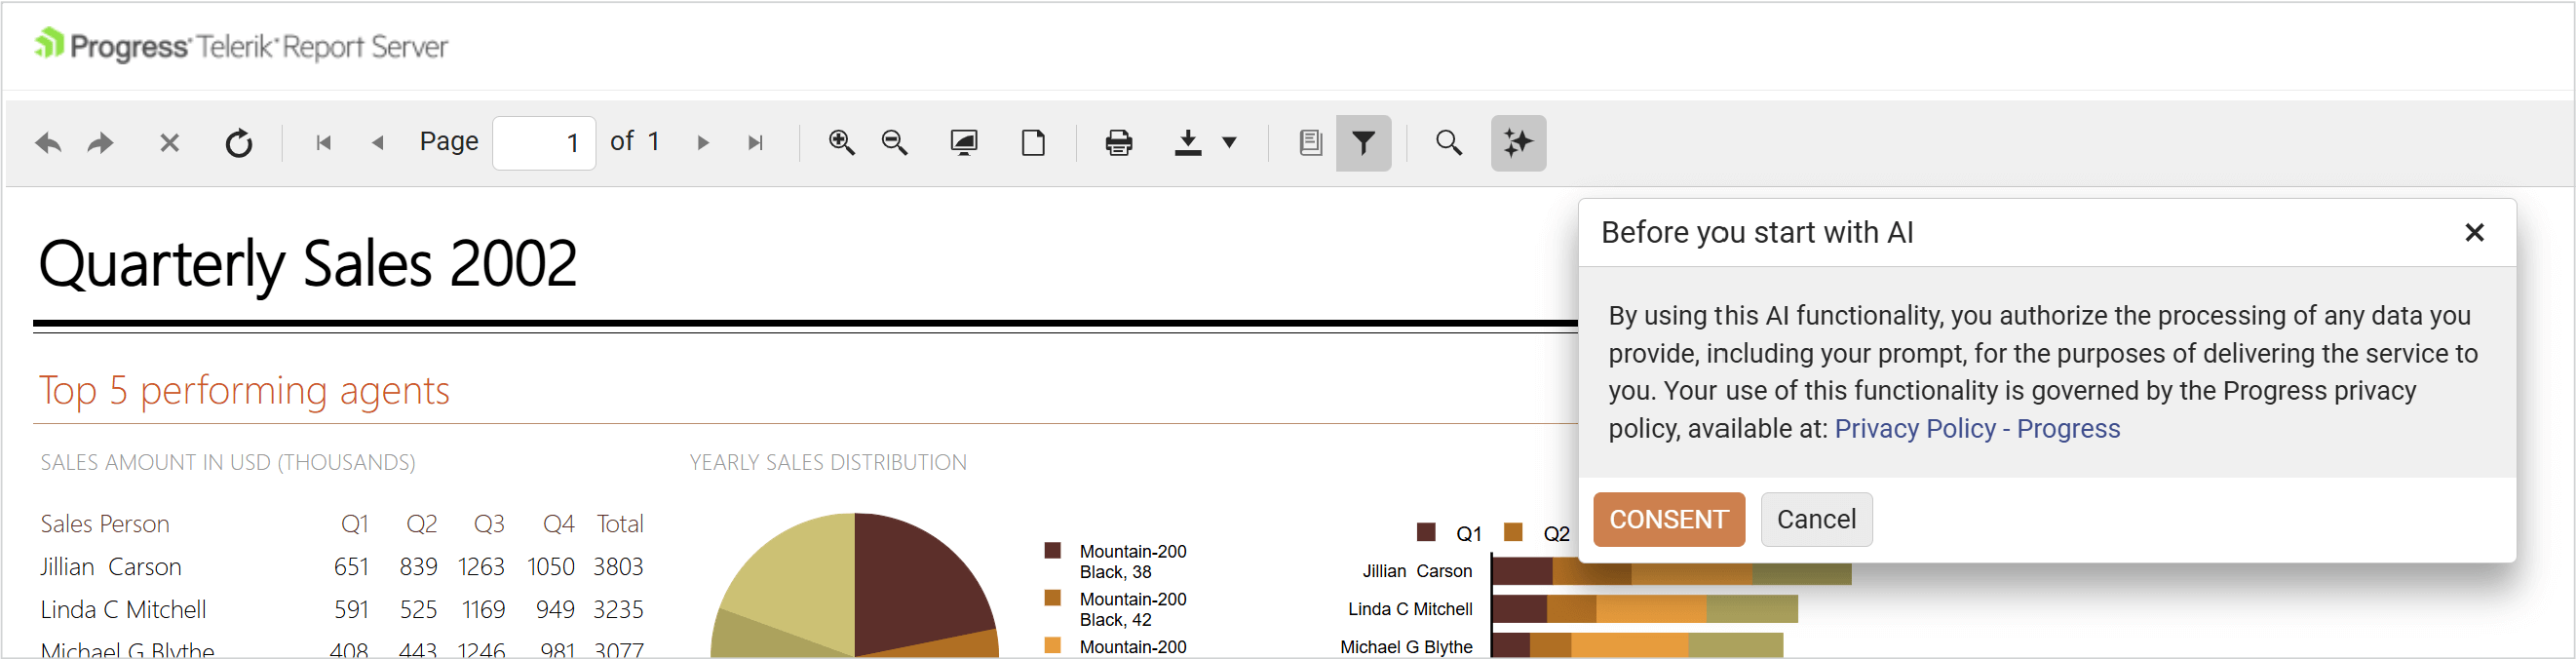Toggle the parameters filter area
This screenshot has height=659, width=2576.
(1363, 143)
